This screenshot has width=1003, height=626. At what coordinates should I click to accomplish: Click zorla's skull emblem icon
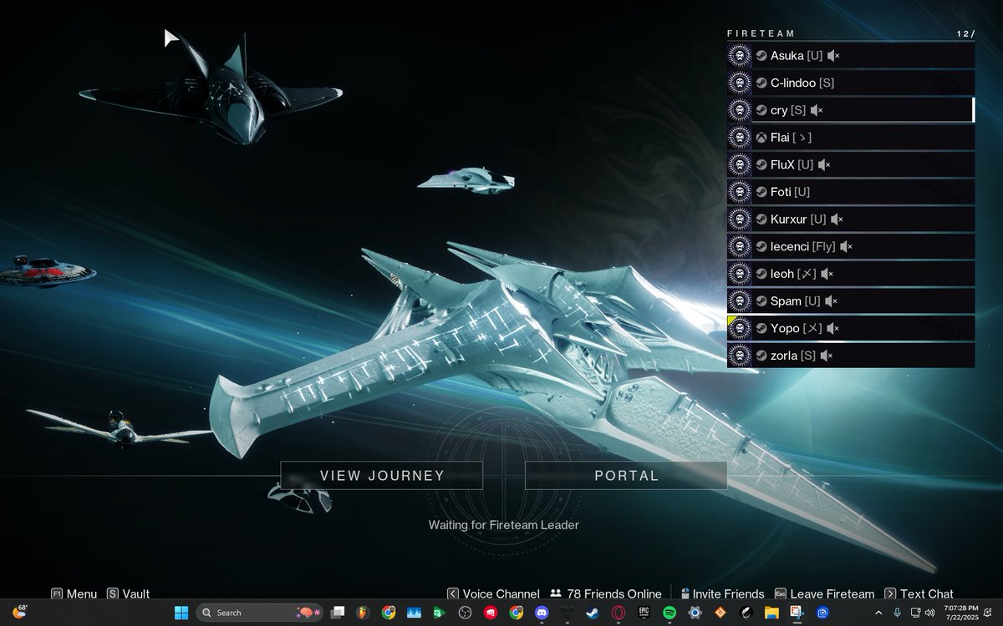tap(738, 356)
